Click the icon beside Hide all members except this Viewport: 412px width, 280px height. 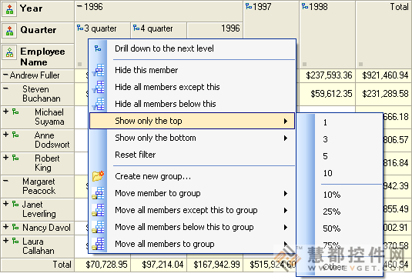(98, 87)
